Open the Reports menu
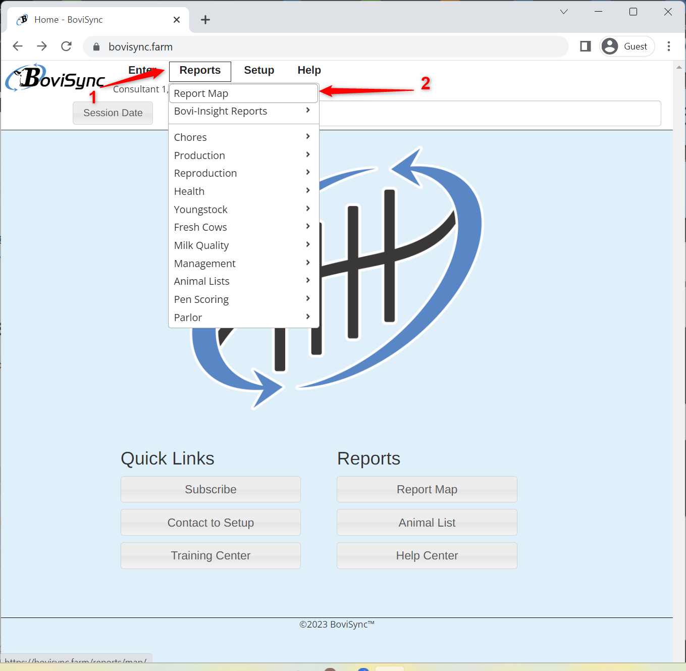Image resolution: width=686 pixels, height=671 pixels. pyautogui.click(x=200, y=71)
